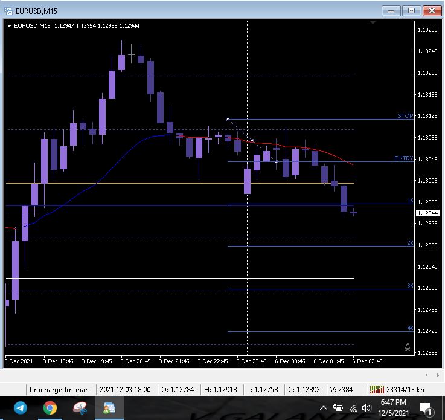
Task: Maximize the EURUSD chart window
Action: click(x=411, y=11)
